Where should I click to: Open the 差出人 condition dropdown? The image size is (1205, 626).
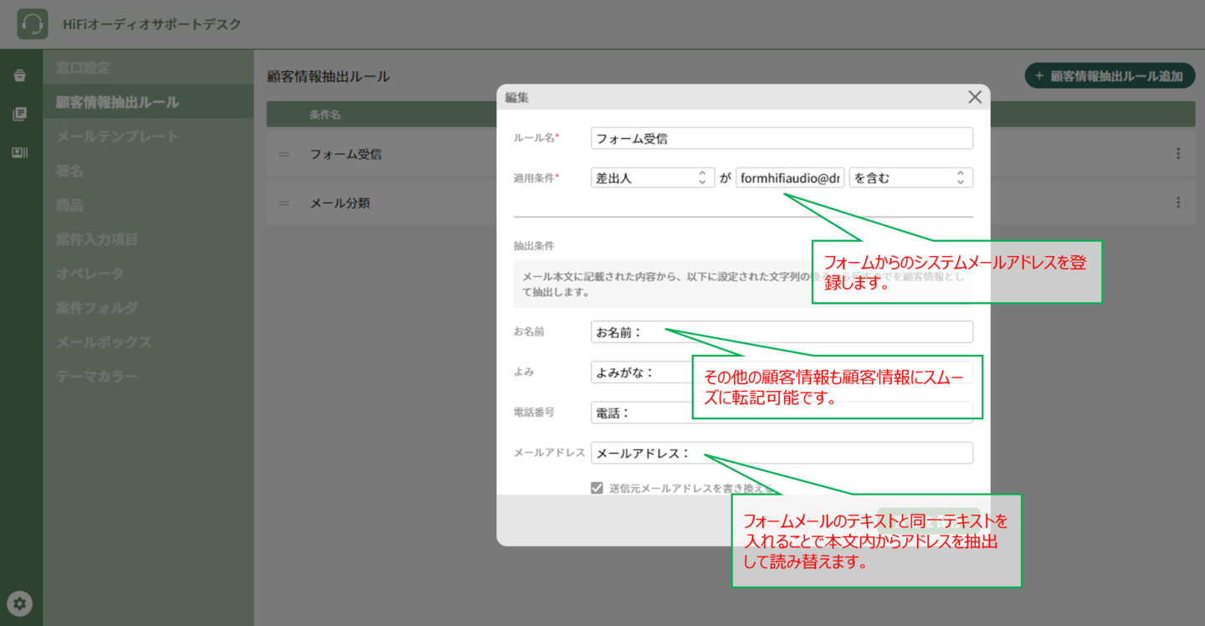coord(652,177)
